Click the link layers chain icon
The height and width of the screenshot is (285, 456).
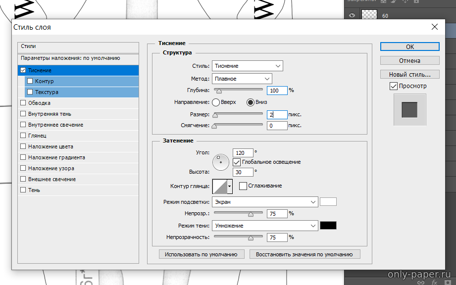point(420,282)
